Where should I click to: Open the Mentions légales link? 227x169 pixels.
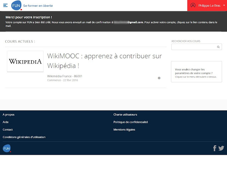pos(124,130)
